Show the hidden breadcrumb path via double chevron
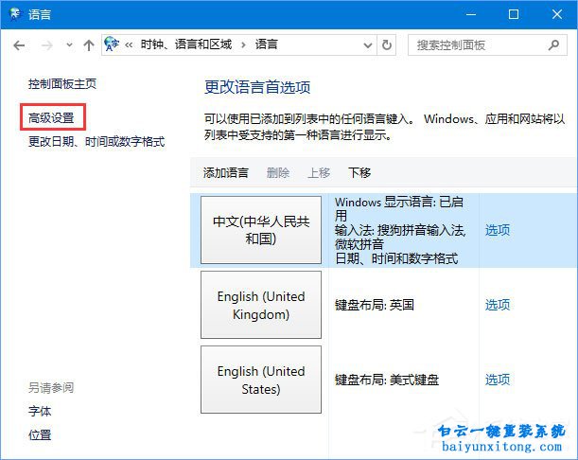 pyautogui.click(x=129, y=45)
